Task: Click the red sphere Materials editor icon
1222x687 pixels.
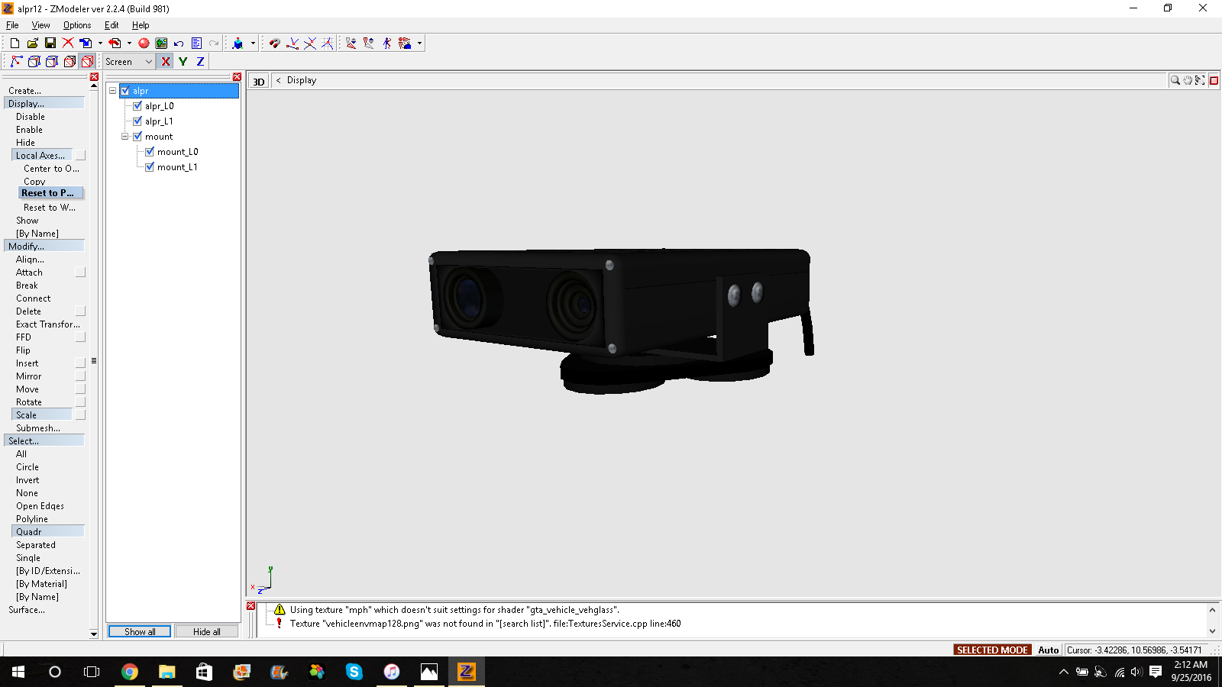Action: point(144,44)
